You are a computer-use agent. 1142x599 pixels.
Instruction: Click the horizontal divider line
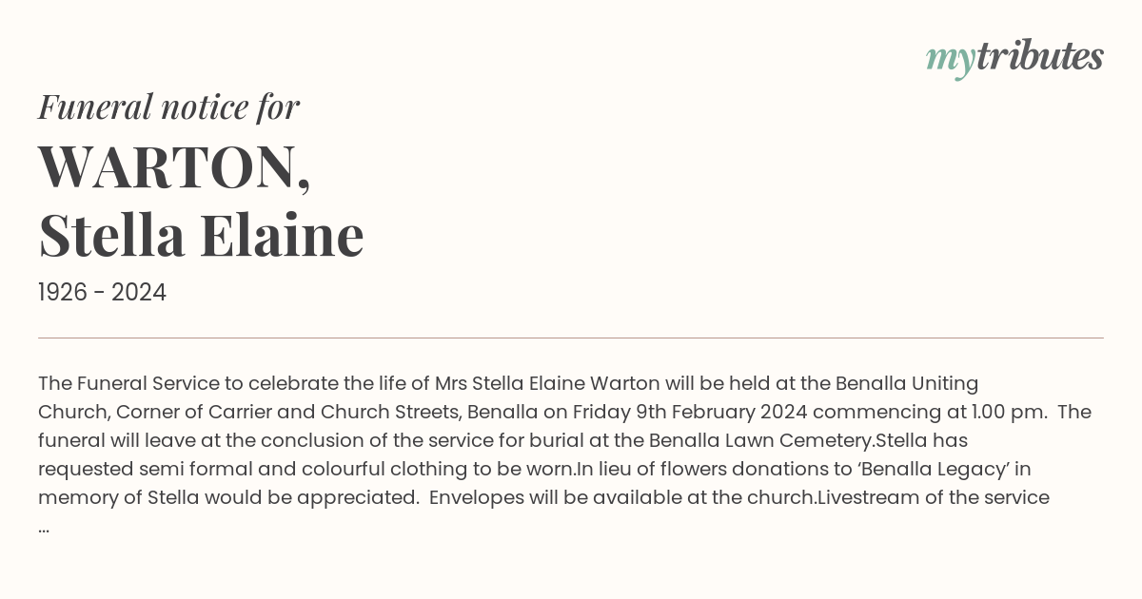point(571,338)
